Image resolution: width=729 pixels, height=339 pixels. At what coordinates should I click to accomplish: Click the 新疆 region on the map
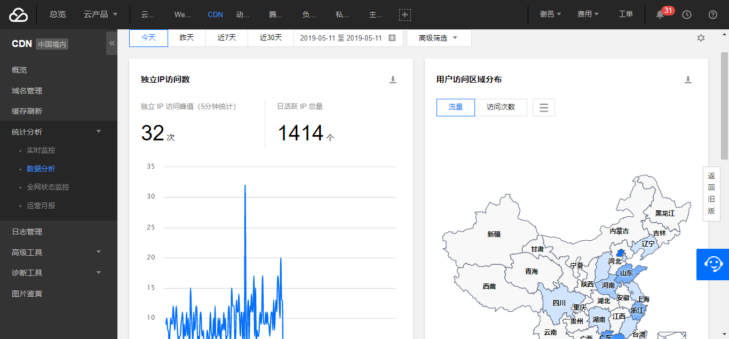tap(494, 234)
